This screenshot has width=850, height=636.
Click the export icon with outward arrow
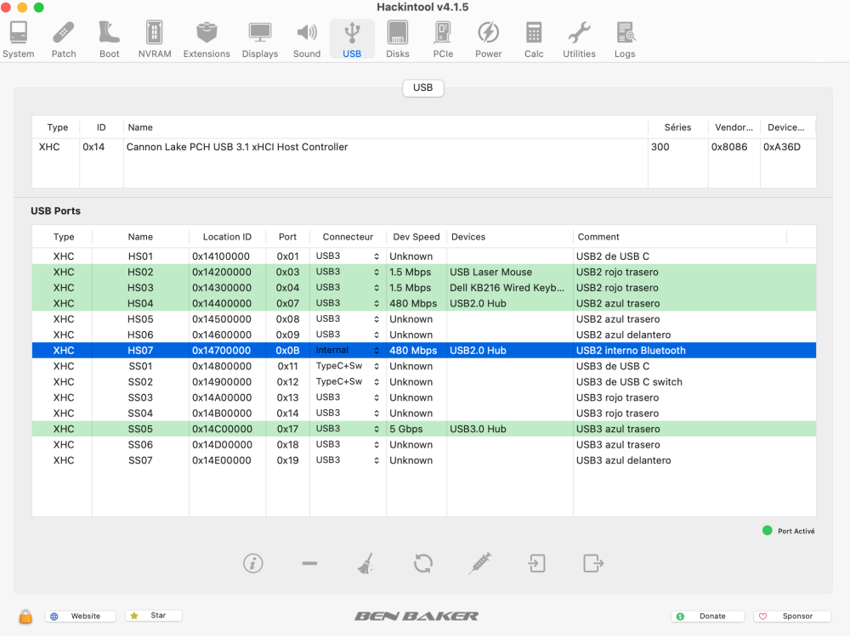click(x=593, y=564)
